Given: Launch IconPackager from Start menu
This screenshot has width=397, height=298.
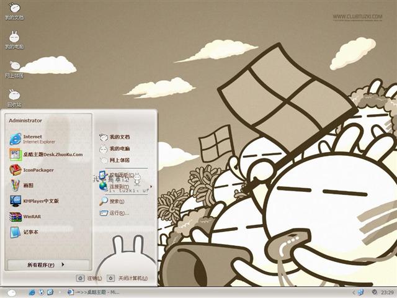Looking at the screenshot, I should [32, 170].
